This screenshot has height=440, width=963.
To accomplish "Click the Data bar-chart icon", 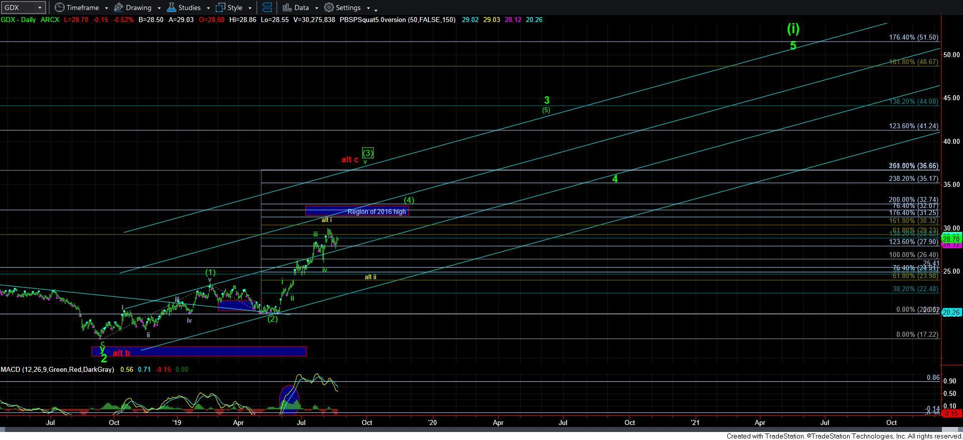I will 287,8.
